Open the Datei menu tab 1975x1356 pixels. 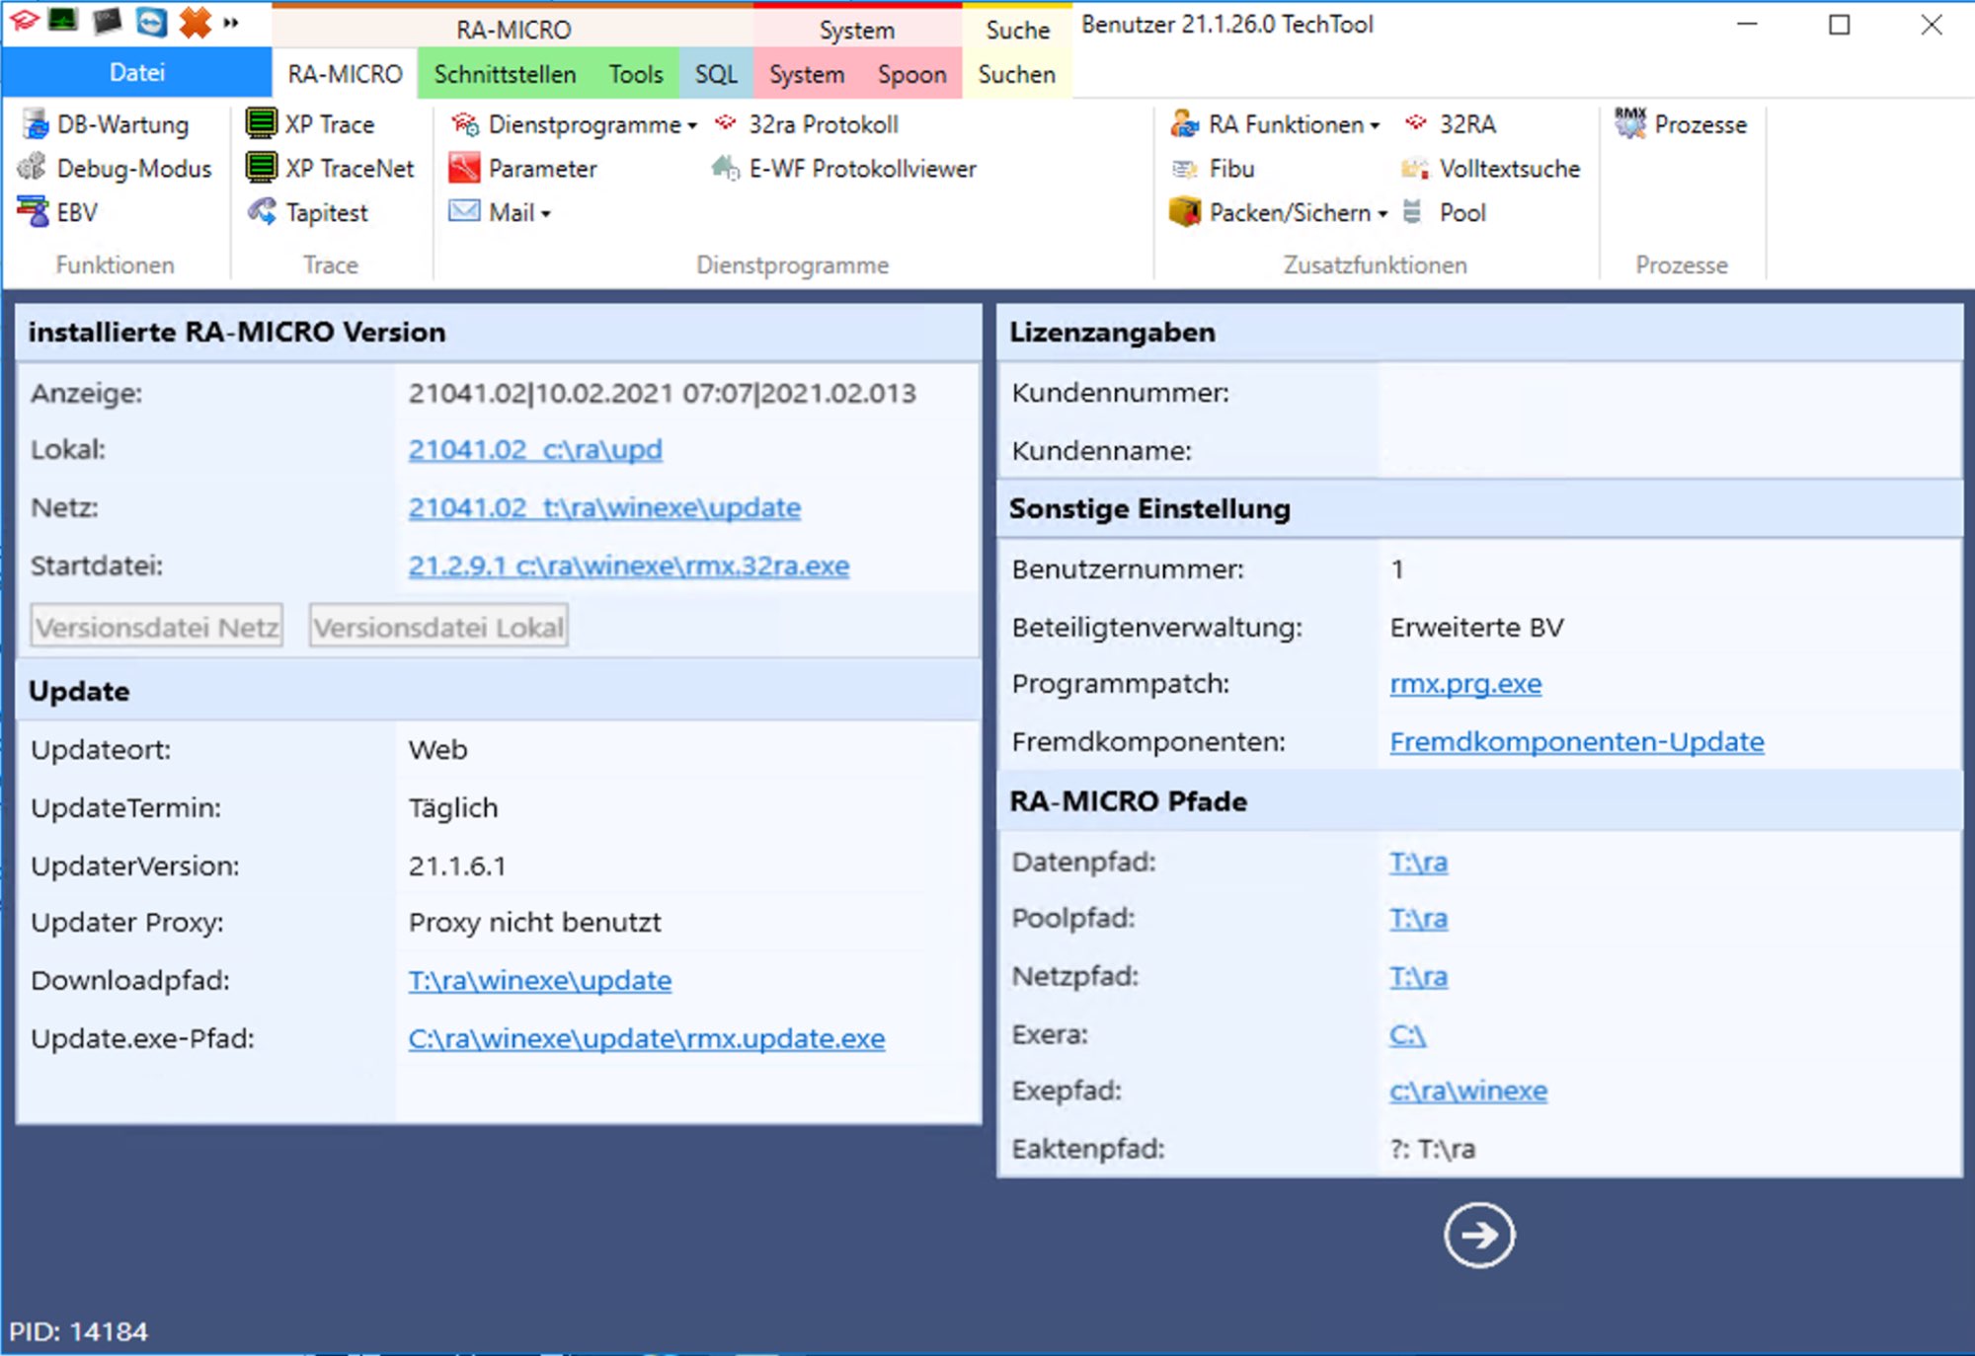point(136,72)
